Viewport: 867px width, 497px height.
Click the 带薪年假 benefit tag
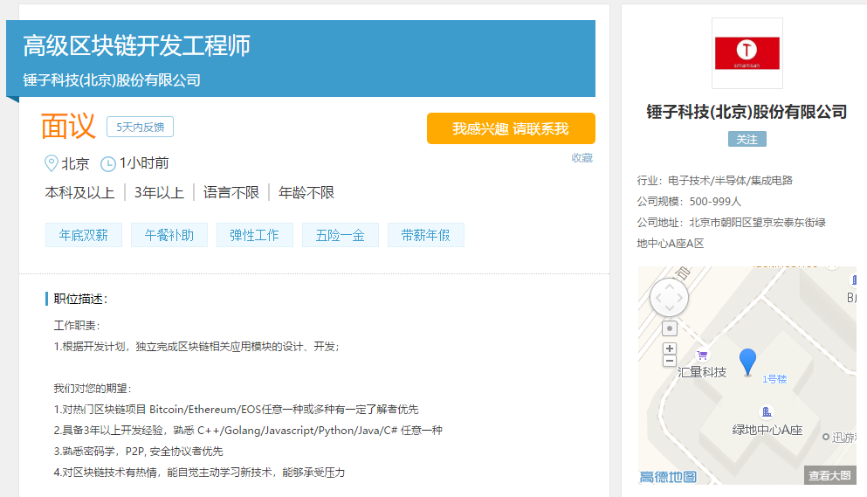click(426, 235)
